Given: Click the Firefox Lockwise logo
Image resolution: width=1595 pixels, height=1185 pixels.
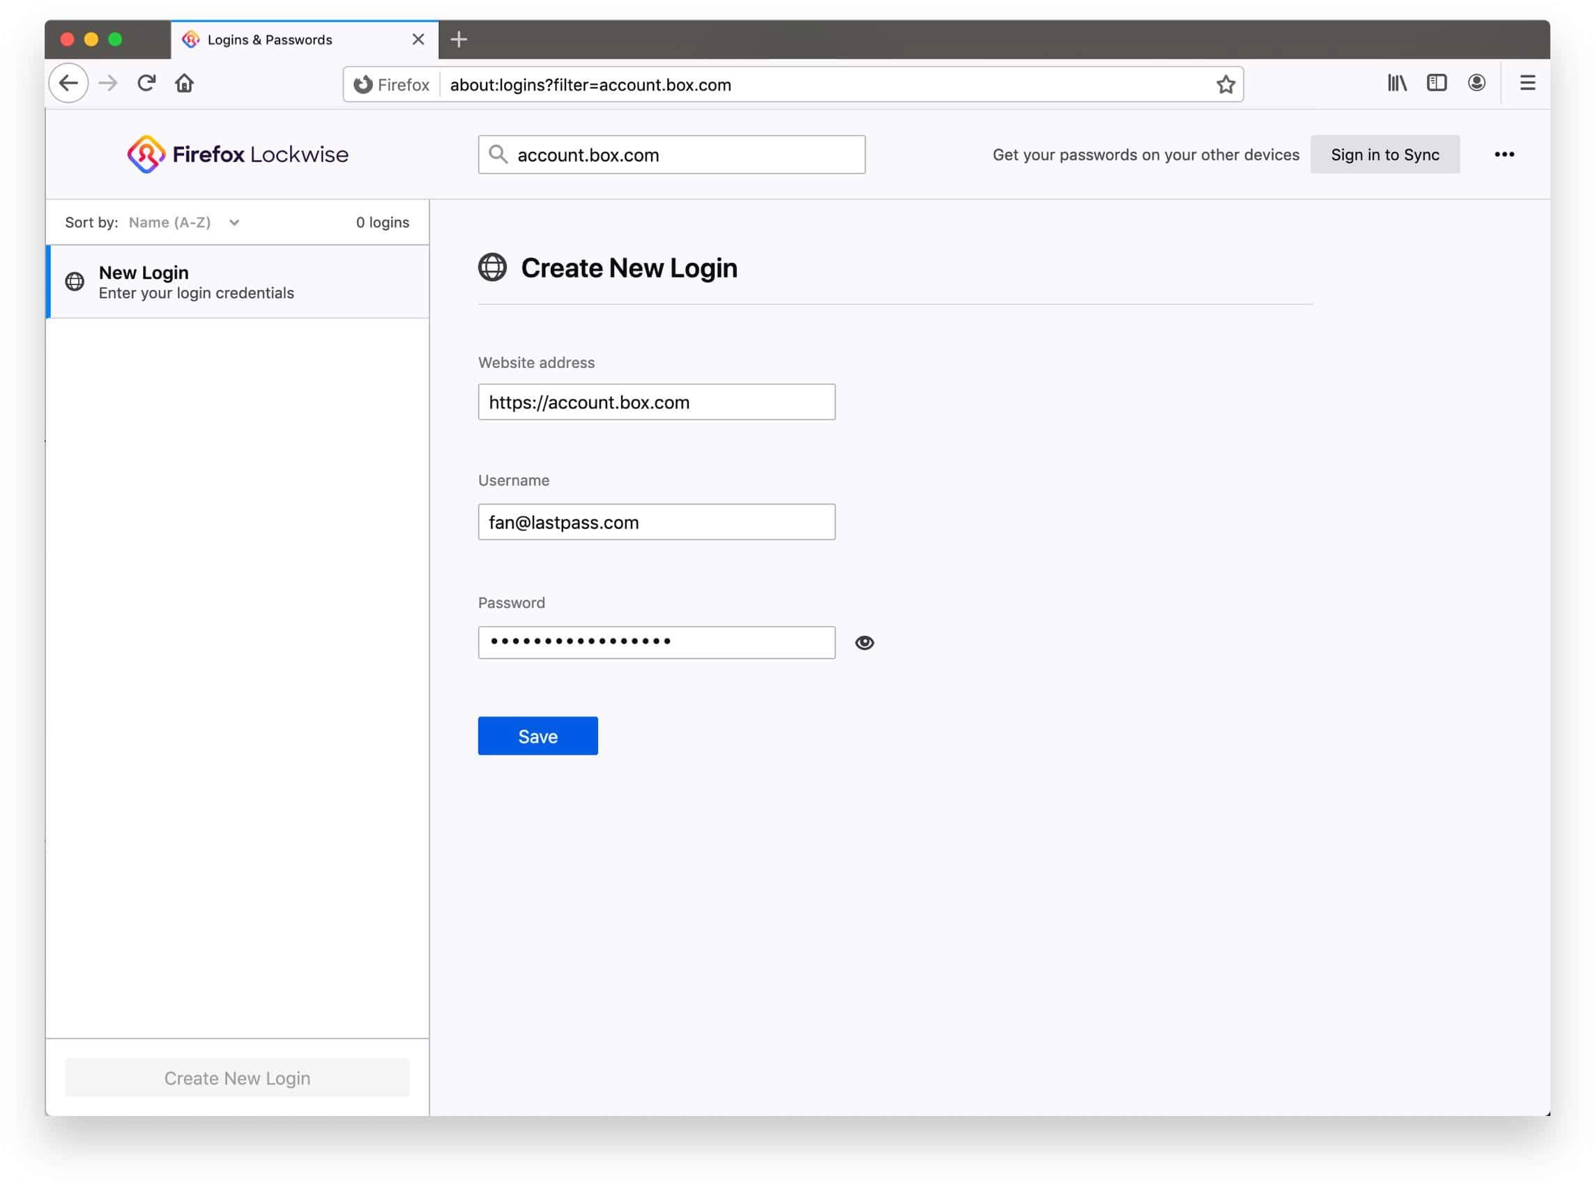Looking at the screenshot, I should click(238, 154).
